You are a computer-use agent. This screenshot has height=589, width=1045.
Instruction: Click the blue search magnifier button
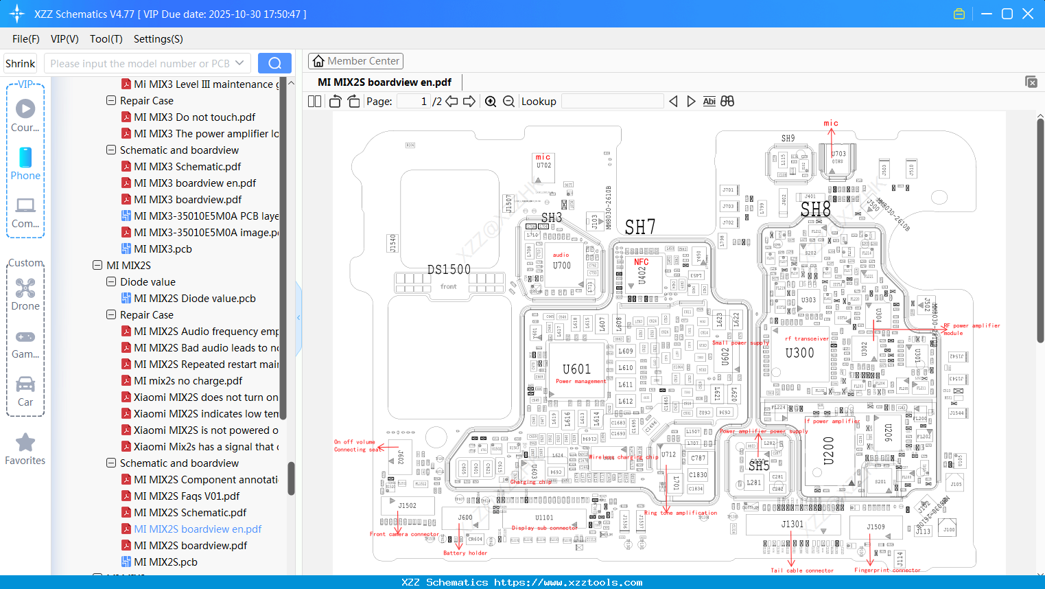pos(274,62)
